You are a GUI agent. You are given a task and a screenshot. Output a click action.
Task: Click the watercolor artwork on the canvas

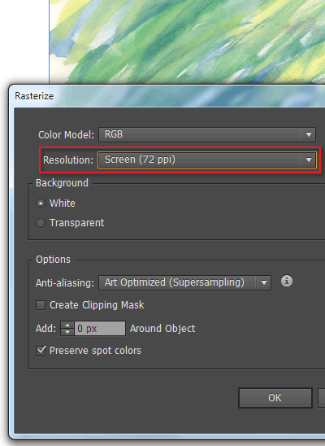coord(188,42)
